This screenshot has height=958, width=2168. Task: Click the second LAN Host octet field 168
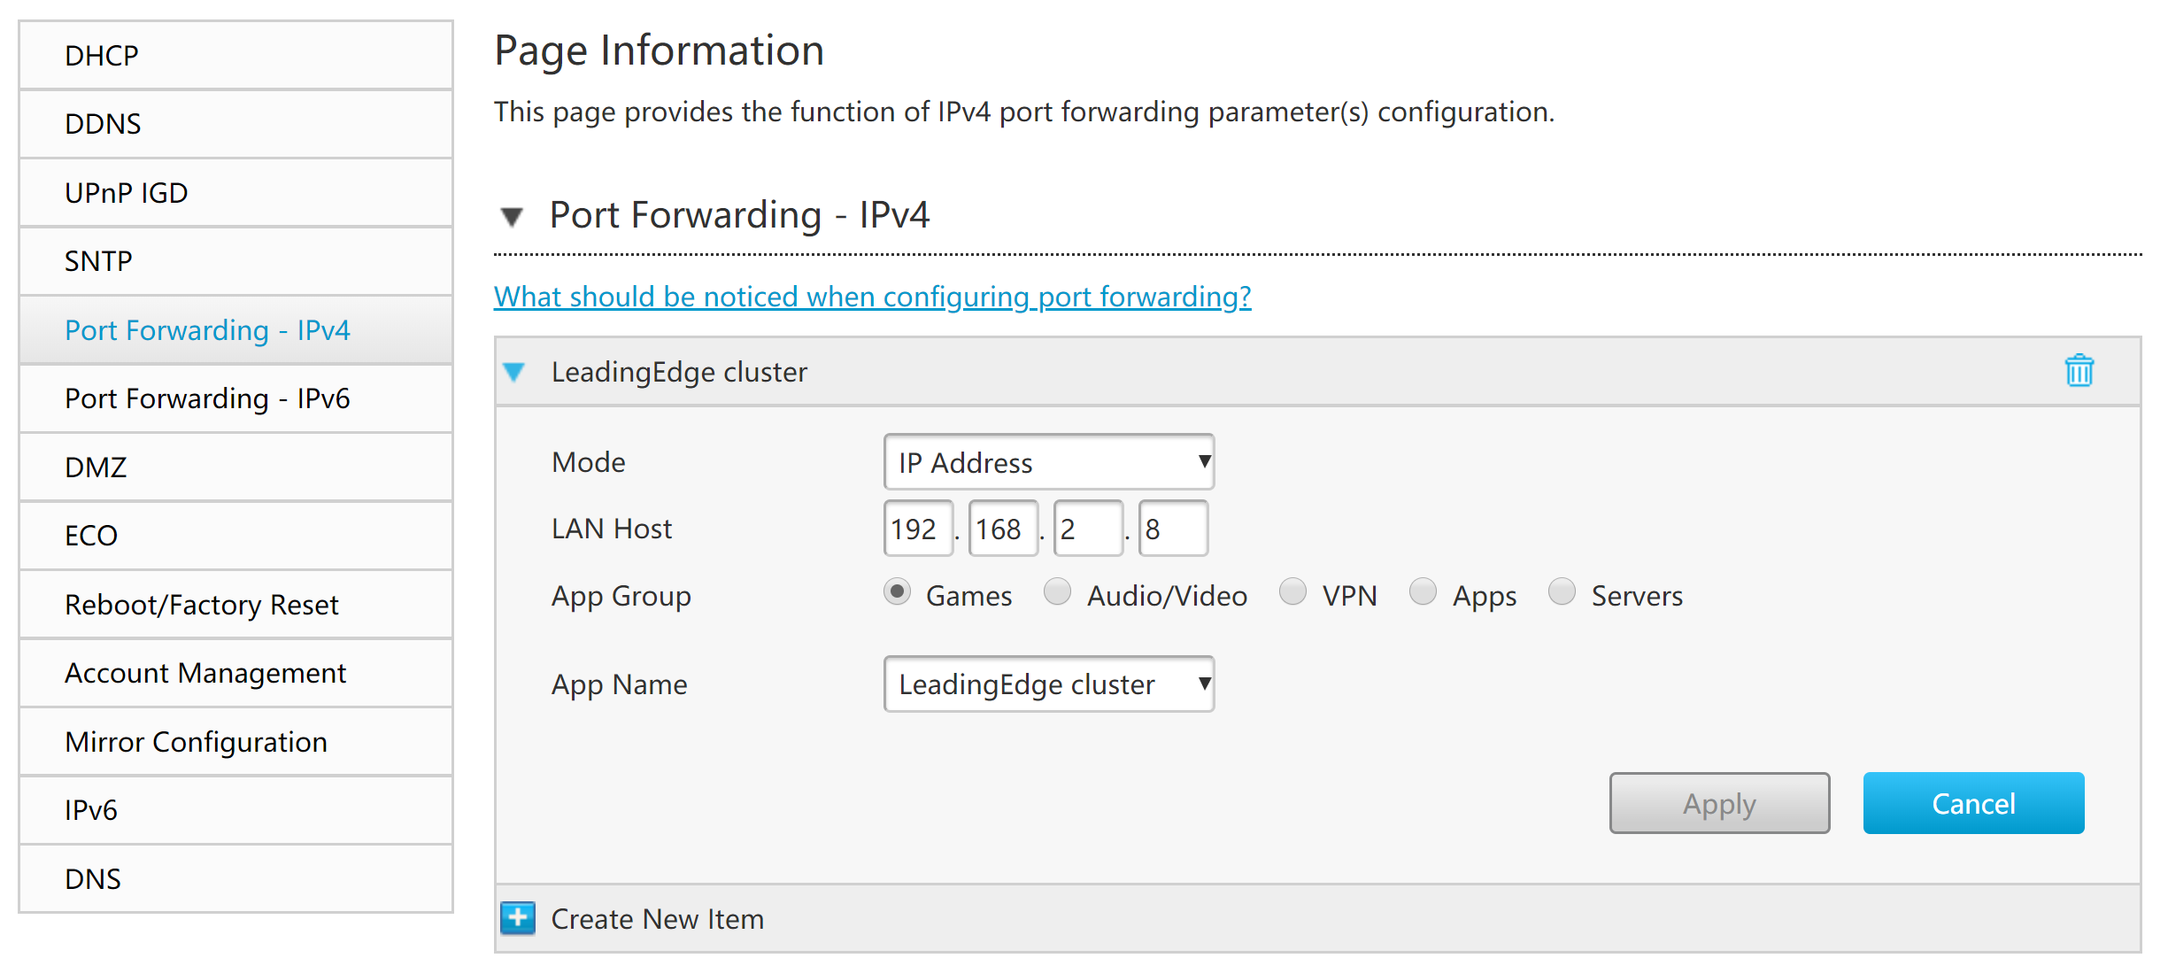(x=1003, y=529)
